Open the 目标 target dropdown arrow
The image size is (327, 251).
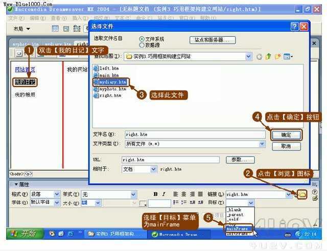point(251,202)
